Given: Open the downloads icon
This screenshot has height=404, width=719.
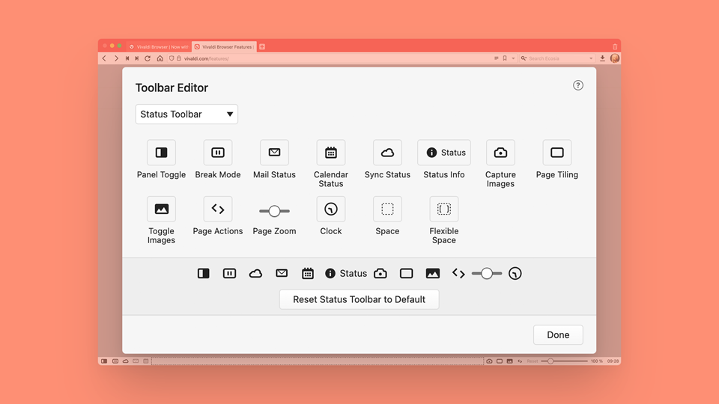Looking at the screenshot, I should click(x=602, y=58).
